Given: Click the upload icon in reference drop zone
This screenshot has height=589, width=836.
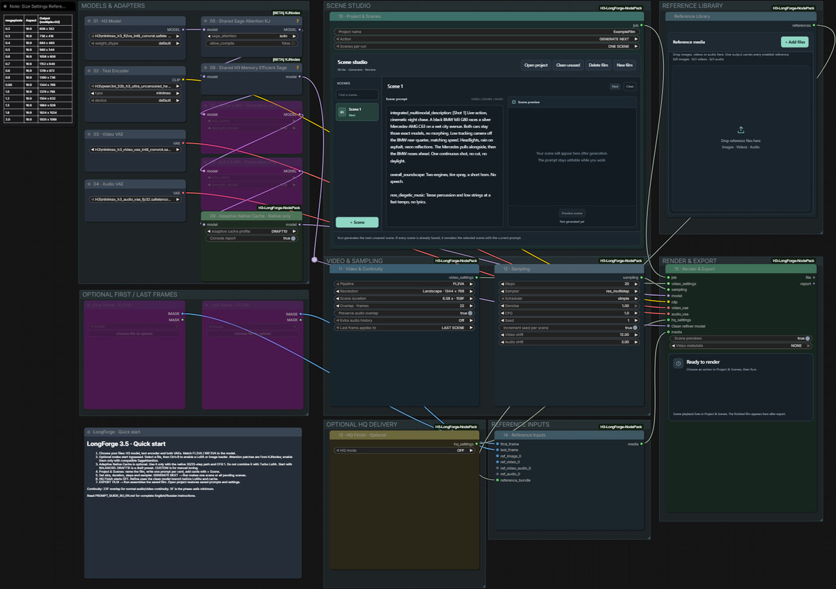Looking at the screenshot, I should pos(741,129).
